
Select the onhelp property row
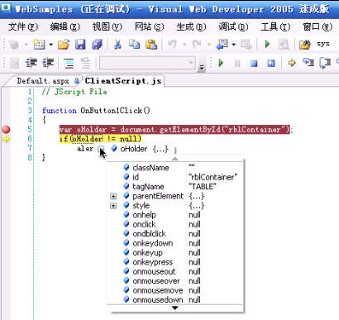(175, 215)
